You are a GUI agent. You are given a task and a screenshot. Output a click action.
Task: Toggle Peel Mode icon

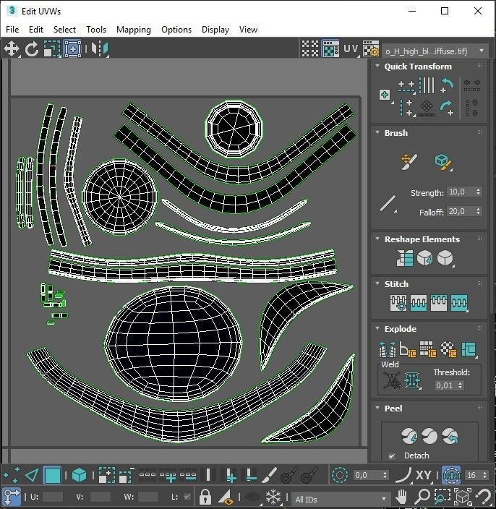pos(429,436)
